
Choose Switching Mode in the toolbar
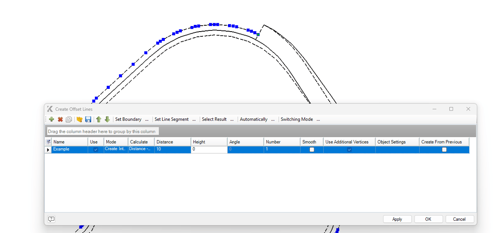296,119
